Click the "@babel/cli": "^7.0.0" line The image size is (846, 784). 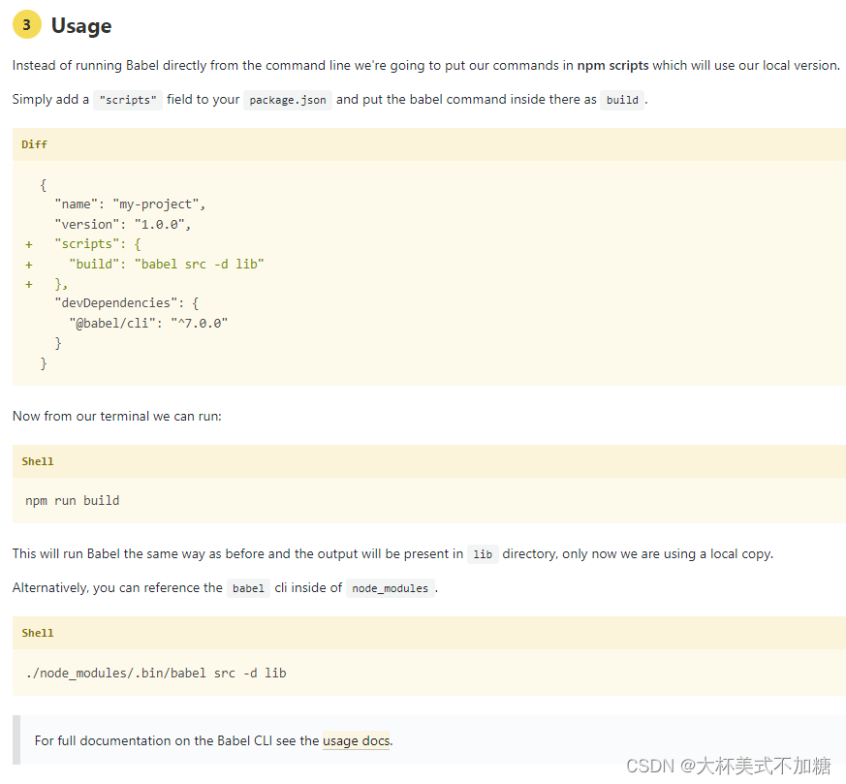tap(148, 324)
